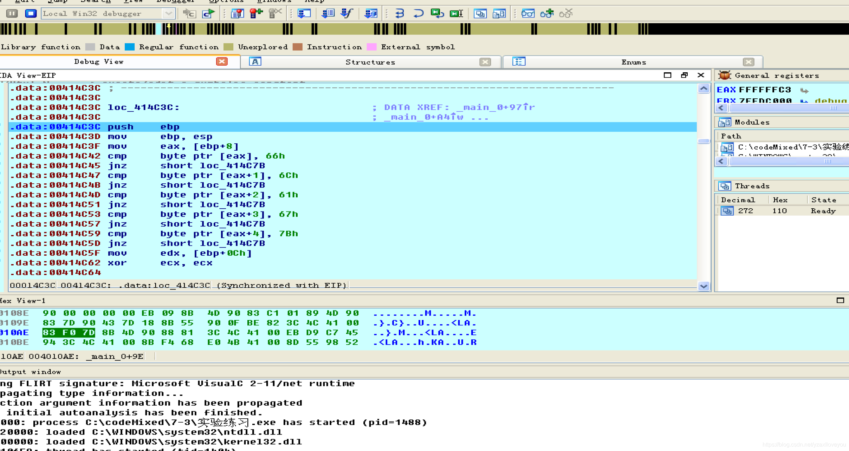
Task: Open the threads window toolbar icon
Action: [x=480, y=14]
